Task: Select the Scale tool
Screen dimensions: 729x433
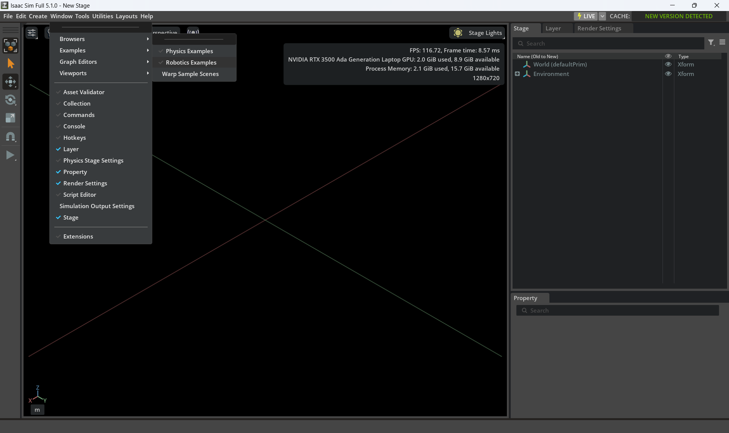Action: [10, 118]
